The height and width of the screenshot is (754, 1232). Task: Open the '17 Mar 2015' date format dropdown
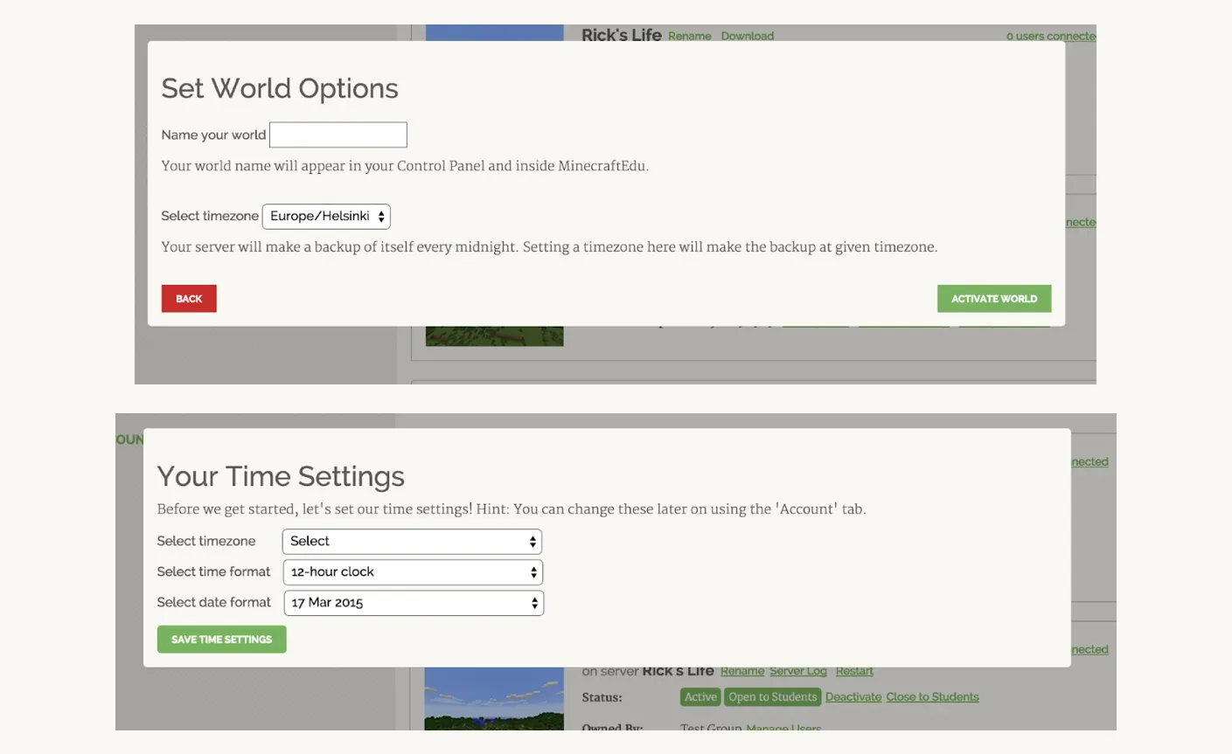click(x=414, y=603)
